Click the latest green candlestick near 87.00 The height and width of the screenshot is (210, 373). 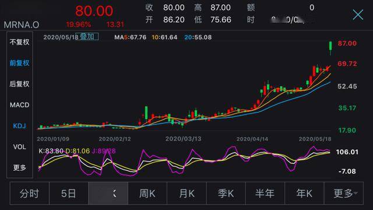330,46
